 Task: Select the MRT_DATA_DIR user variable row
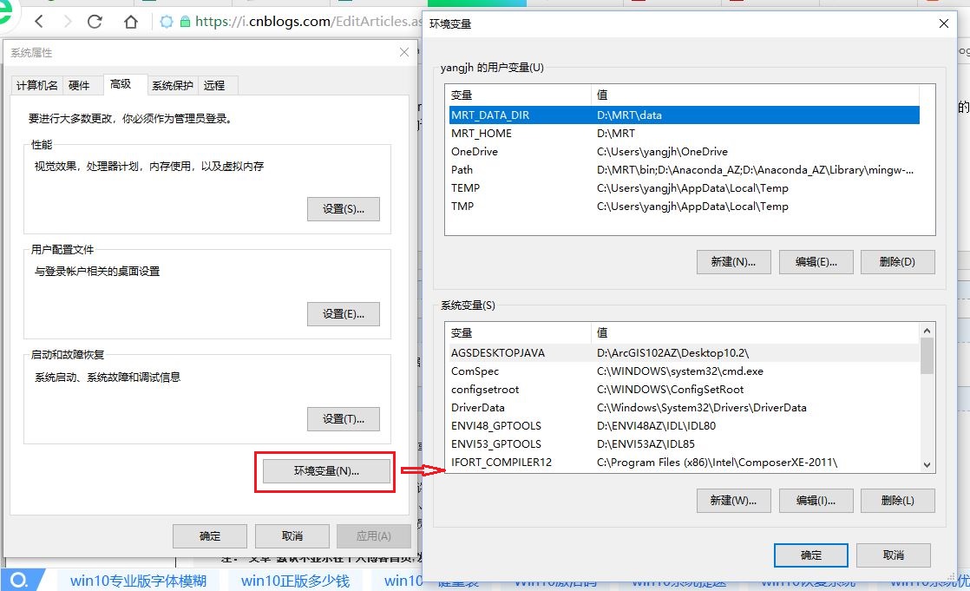click(x=685, y=115)
